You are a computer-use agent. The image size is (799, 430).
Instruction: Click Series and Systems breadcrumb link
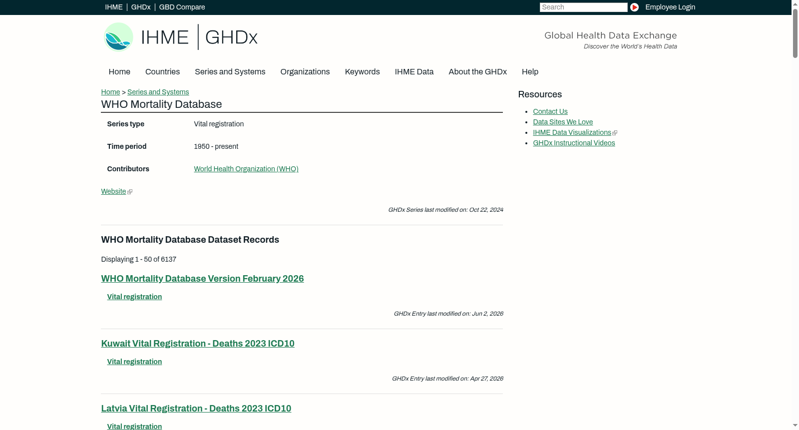[158, 92]
